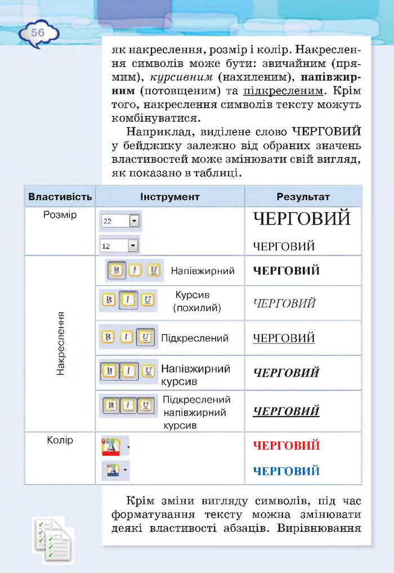
Task: Click the italic ЧЕРГОВИЙ result
Action: pyautogui.click(x=284, y=303)
